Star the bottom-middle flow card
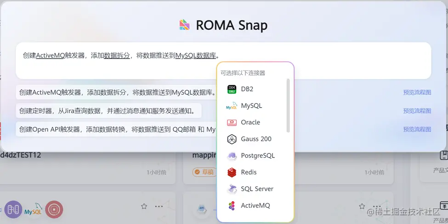Viewport: 448px width, 224px height. click(x=362, y=206)
